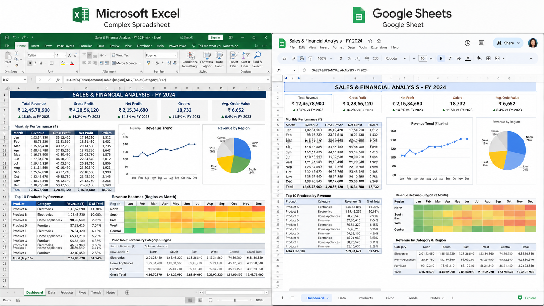Click the Google Sheets text color A swatch
Screen dimensions: 544x306
[x=468, y=59]
